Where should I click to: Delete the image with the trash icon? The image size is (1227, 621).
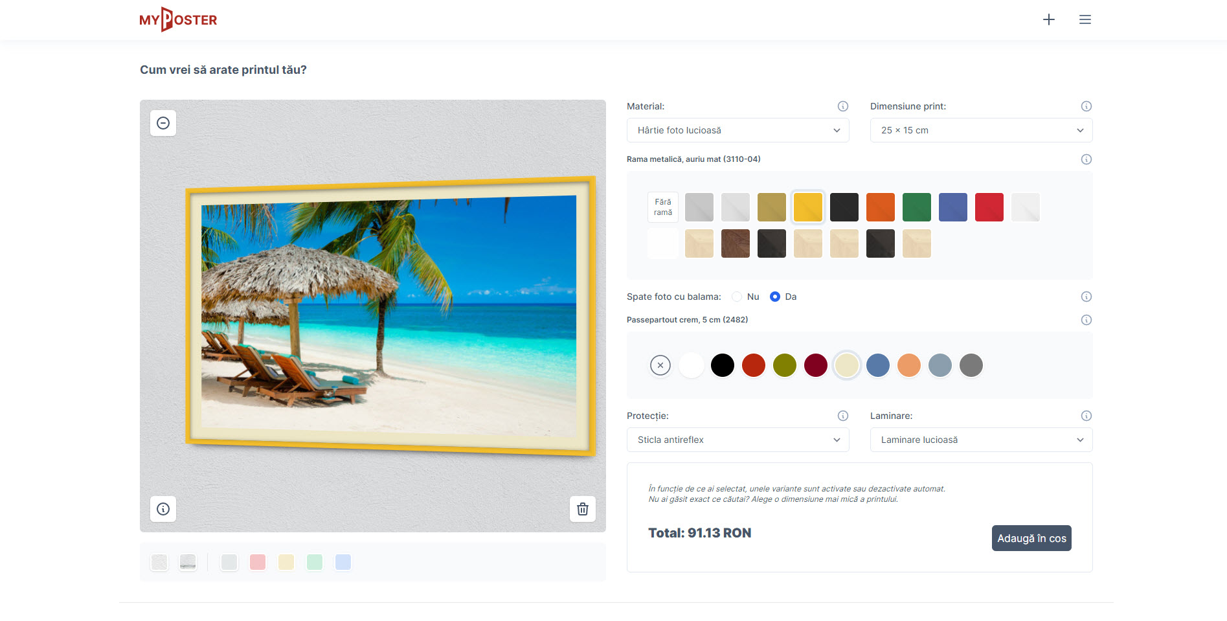(583, 509)
